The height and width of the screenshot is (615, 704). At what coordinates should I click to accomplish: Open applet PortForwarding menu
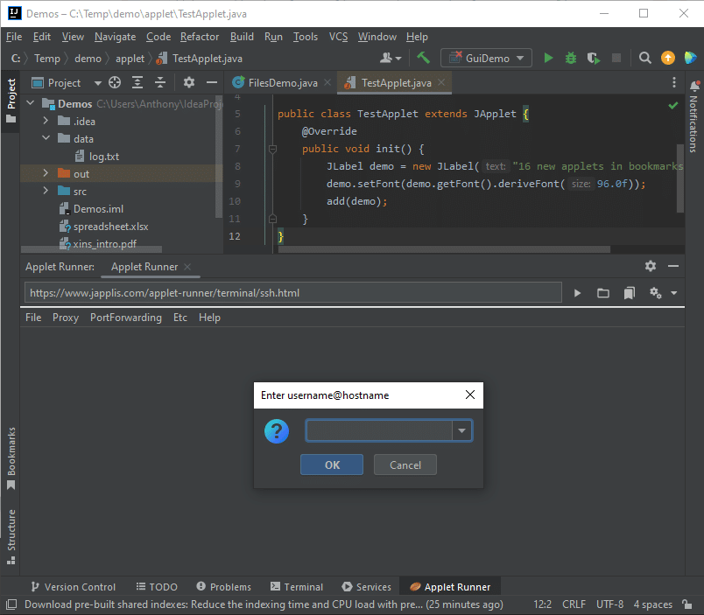coord(126,318)
